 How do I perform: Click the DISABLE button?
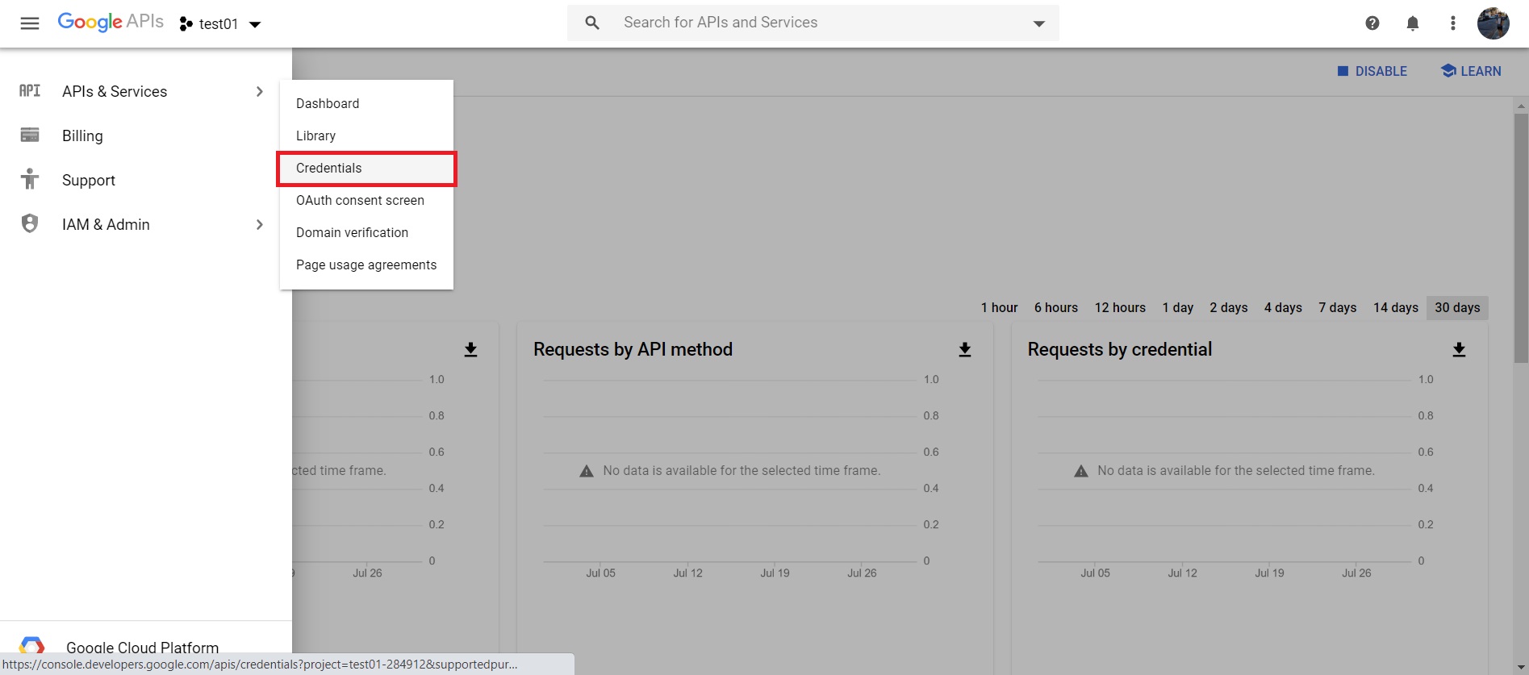1372,71
